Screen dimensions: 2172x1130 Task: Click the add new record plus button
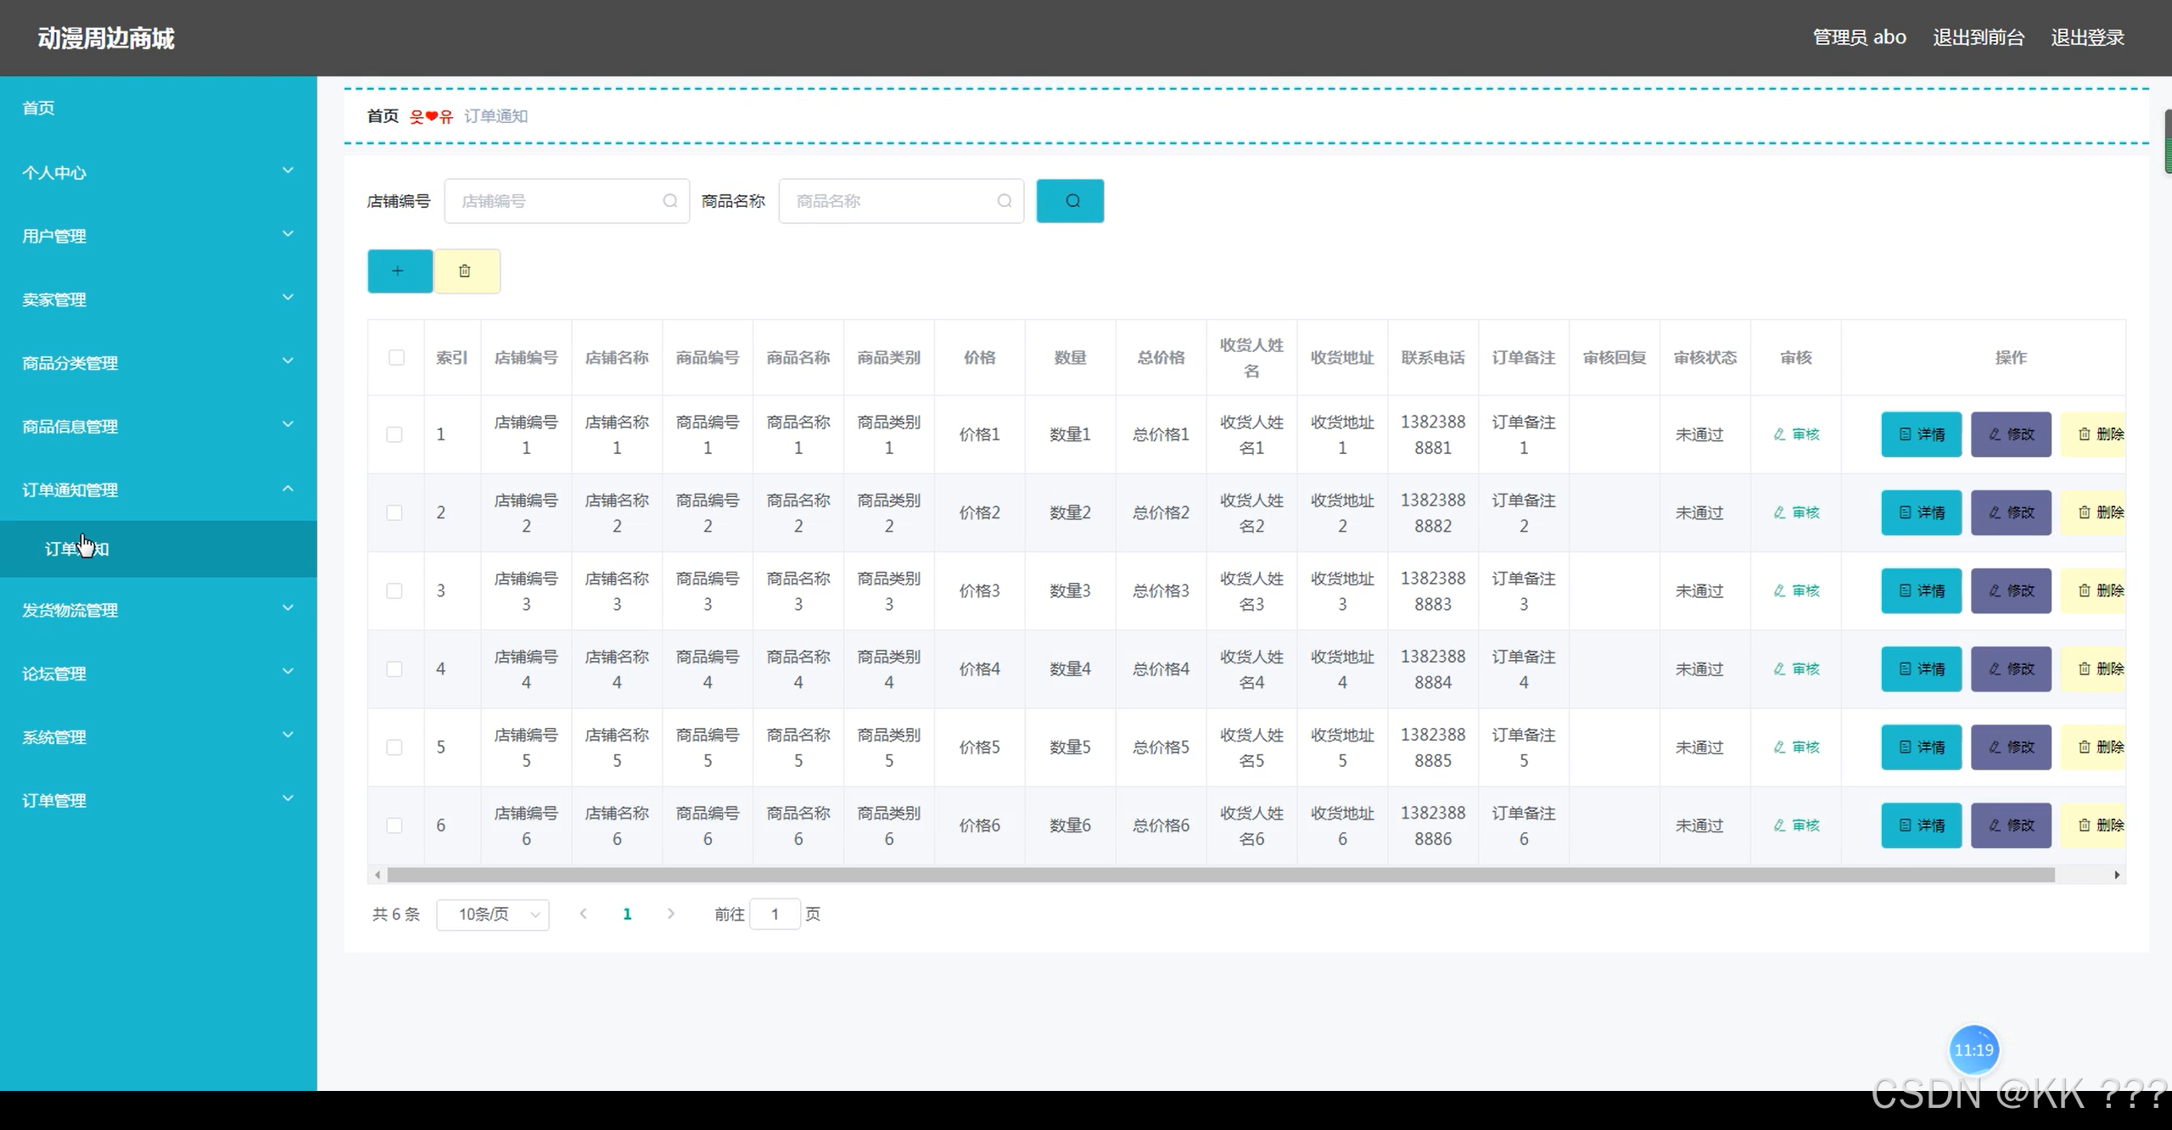[x=400, y=271]
